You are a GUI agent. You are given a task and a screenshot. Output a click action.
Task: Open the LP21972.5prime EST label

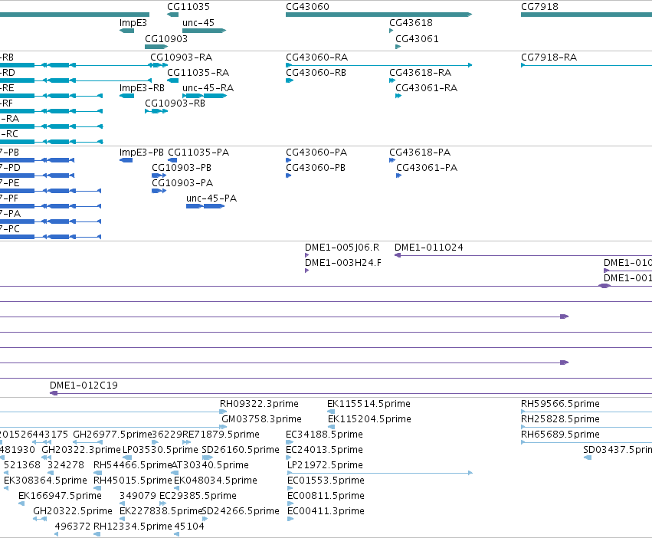tap(325, 465)
